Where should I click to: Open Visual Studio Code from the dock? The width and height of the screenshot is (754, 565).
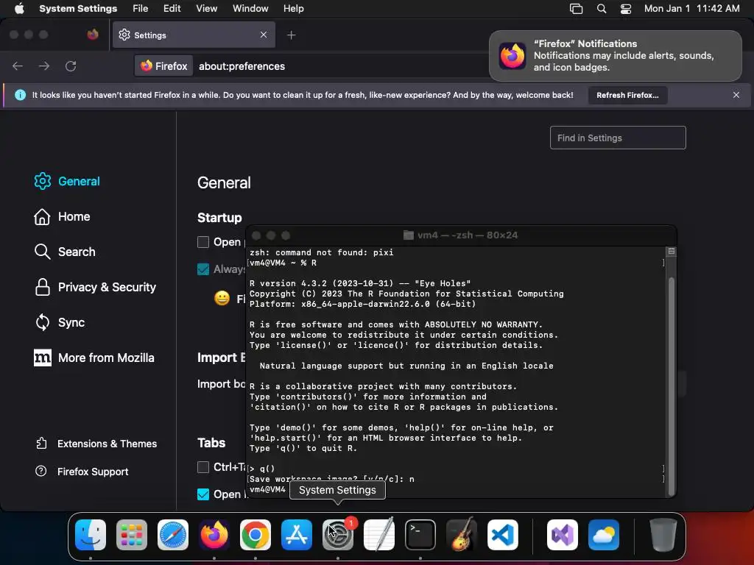pos(502,535)
